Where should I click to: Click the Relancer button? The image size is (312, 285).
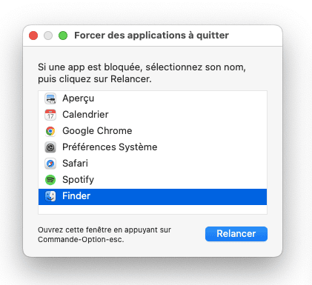[236, 234]
